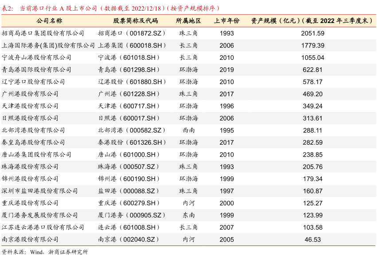Click stock code 厦门港务(000905.SZ)

(132, 215)
